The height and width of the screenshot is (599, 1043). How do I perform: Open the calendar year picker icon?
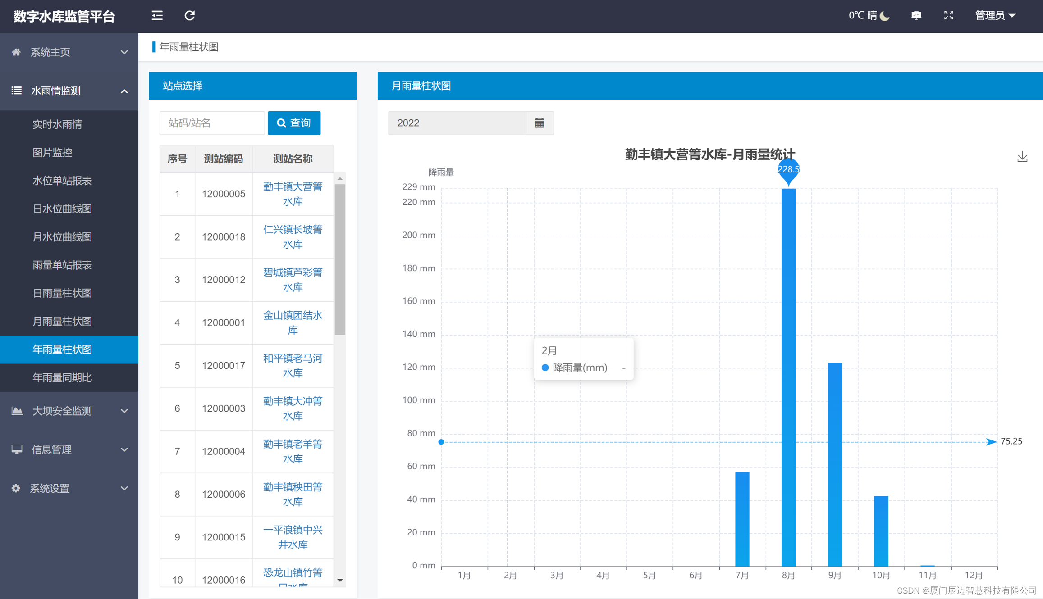tap(540, 123)
